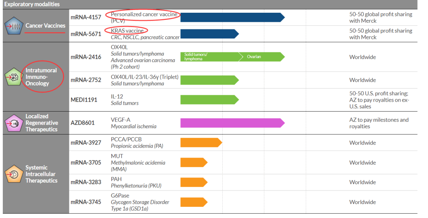Click the OX40L name in mRNA-2416 row

click(119, 47)
